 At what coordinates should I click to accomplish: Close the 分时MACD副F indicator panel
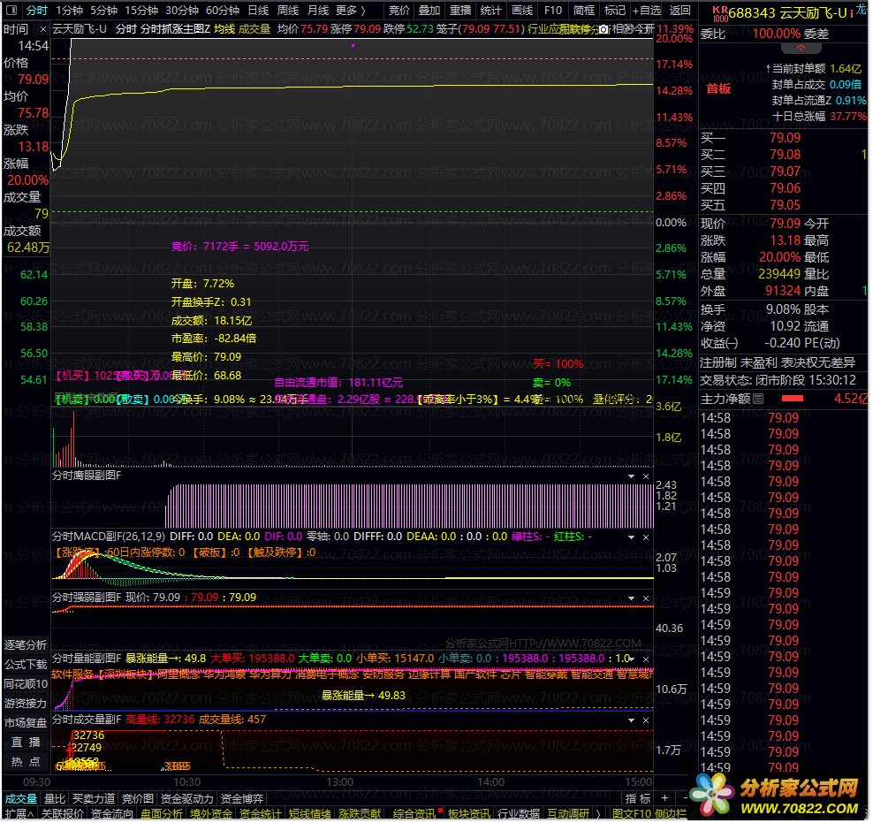pyautogui.click(x=648, y=538)
